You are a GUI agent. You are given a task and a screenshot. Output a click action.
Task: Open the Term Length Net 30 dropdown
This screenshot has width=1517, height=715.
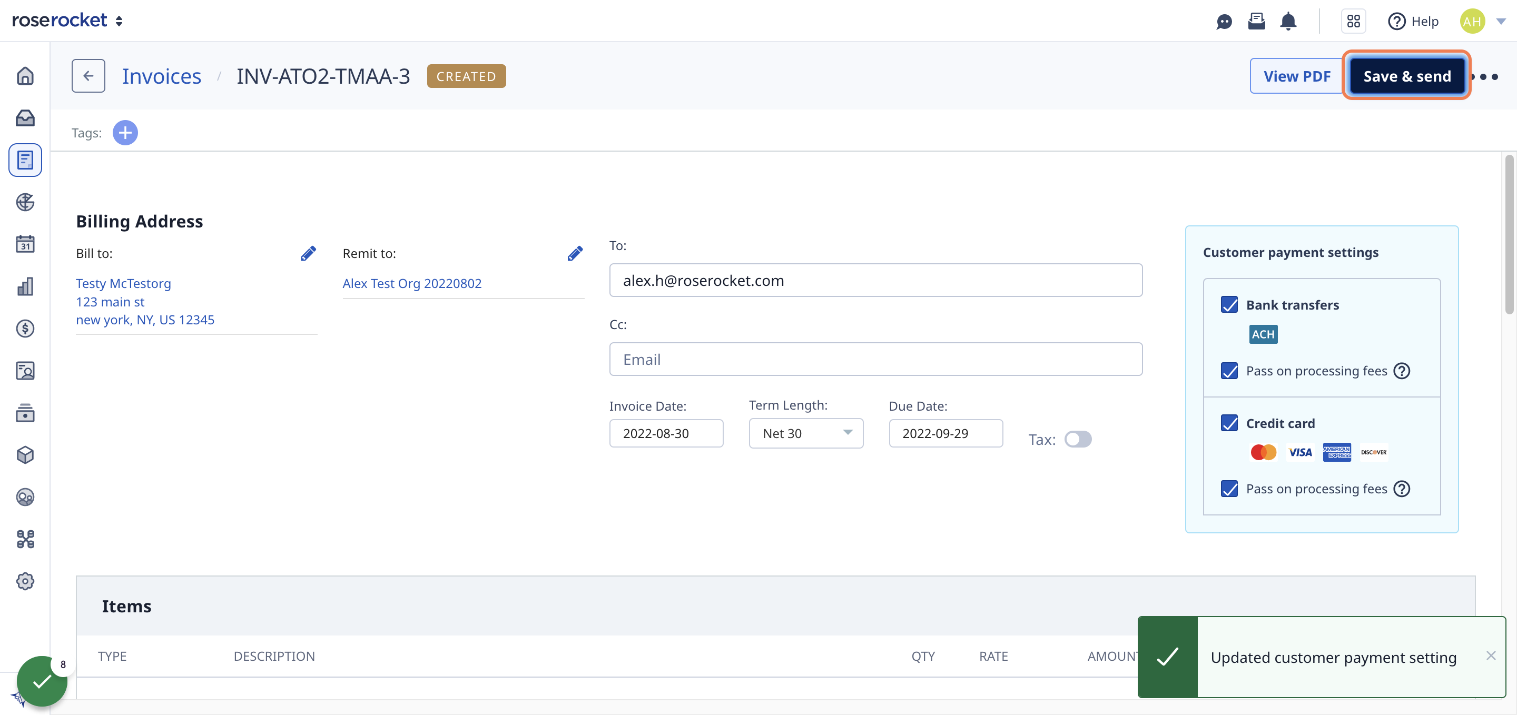pyautogui.click(x=805, y=434)
